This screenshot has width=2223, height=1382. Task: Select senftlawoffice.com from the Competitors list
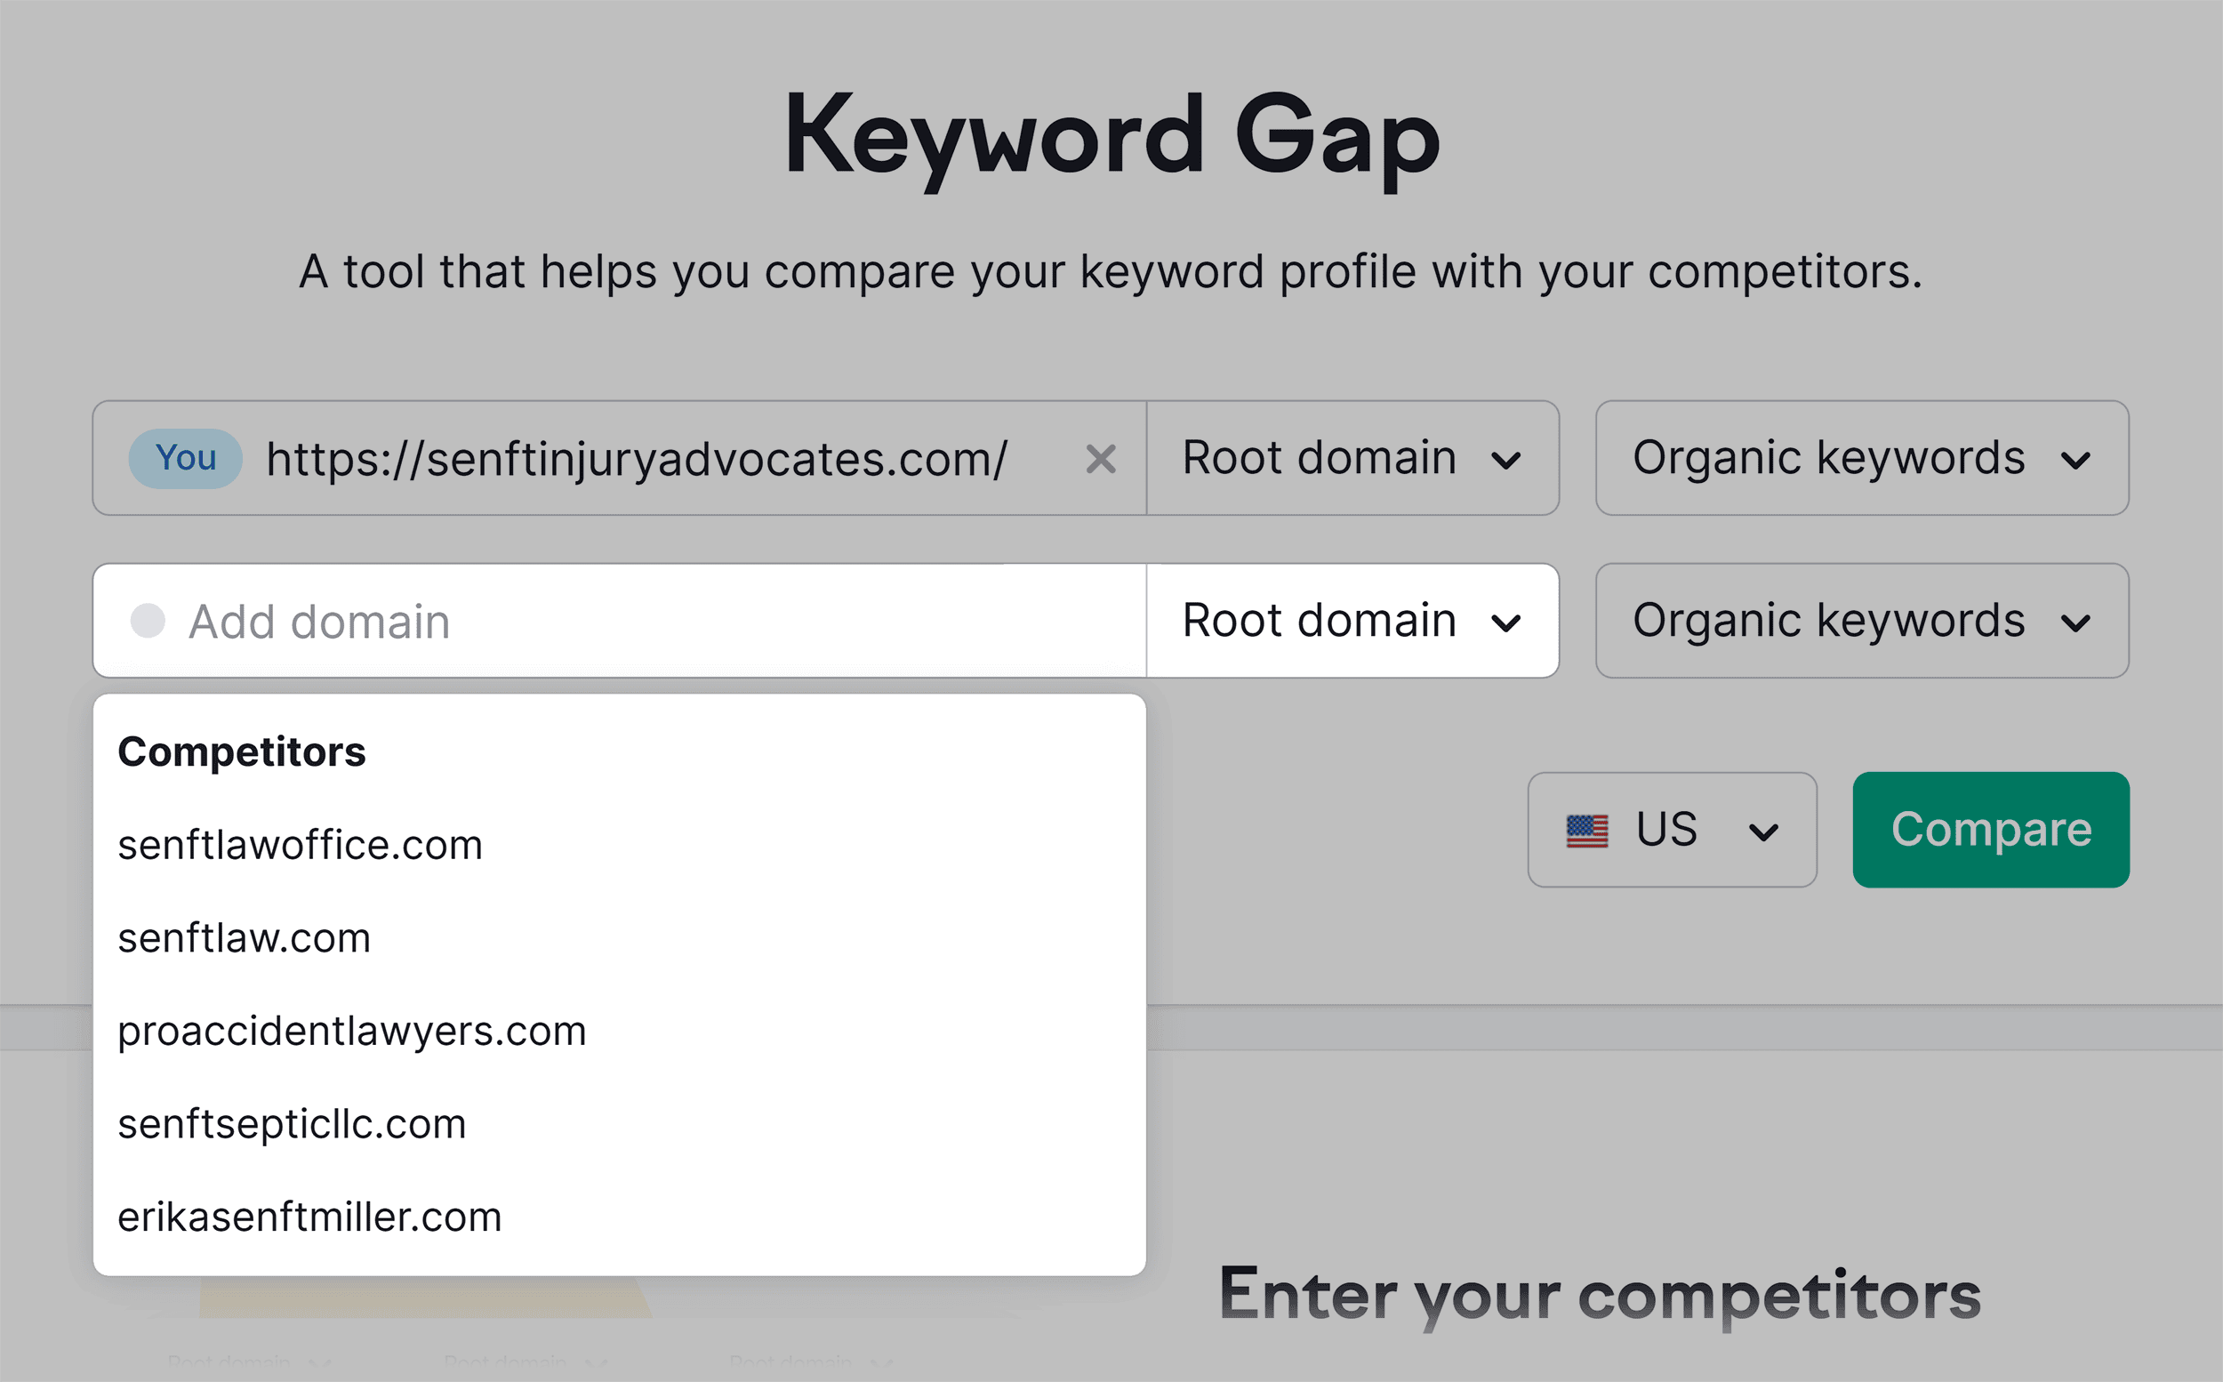pos(300,844)
